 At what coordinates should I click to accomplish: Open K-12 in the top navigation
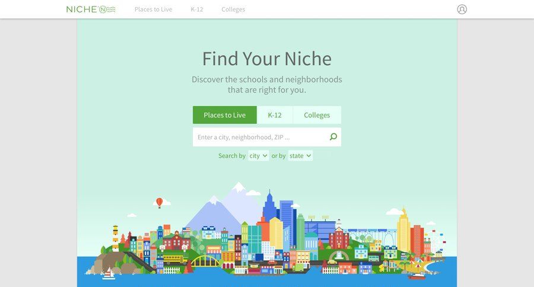pos(197,9)
